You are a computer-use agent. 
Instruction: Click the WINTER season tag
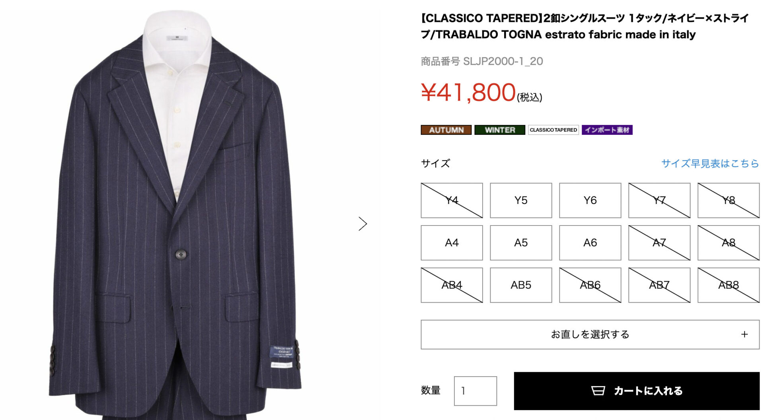[500, 130]
